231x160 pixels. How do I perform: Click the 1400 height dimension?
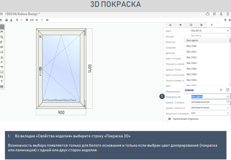point(90,69)
